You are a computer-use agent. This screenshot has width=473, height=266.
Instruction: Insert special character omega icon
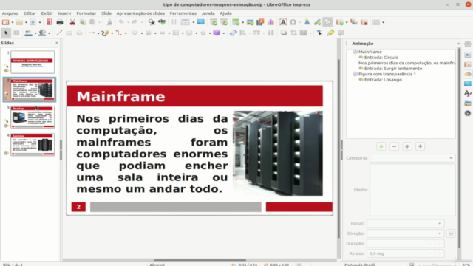point(293,22)
